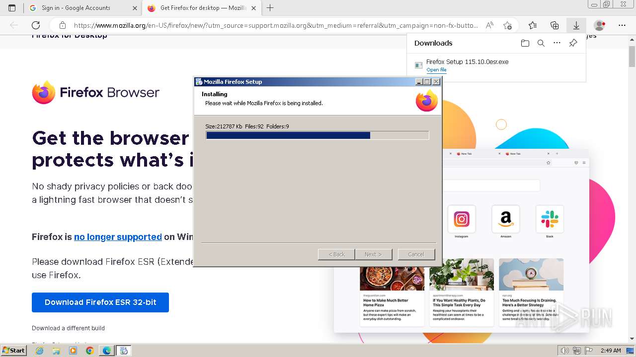Switch to Sign in - Google Accounts tab
The image size is (636, 357).
click(x=76, y=8)
